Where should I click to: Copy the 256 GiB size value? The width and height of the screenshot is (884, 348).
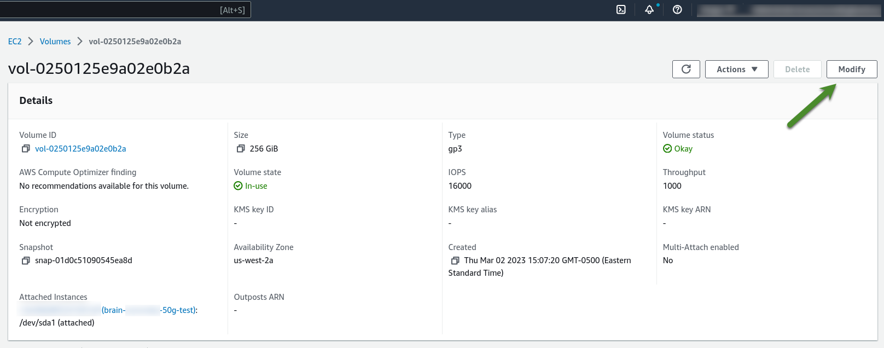coord(241,149)
